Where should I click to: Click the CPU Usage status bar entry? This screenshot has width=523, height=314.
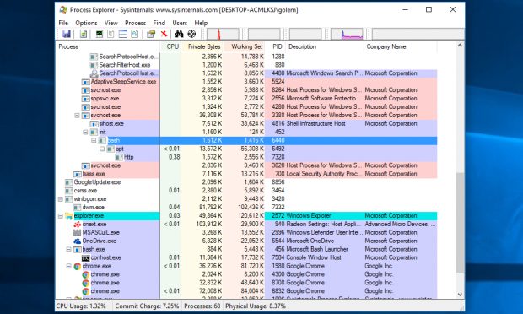coord(81,306)
